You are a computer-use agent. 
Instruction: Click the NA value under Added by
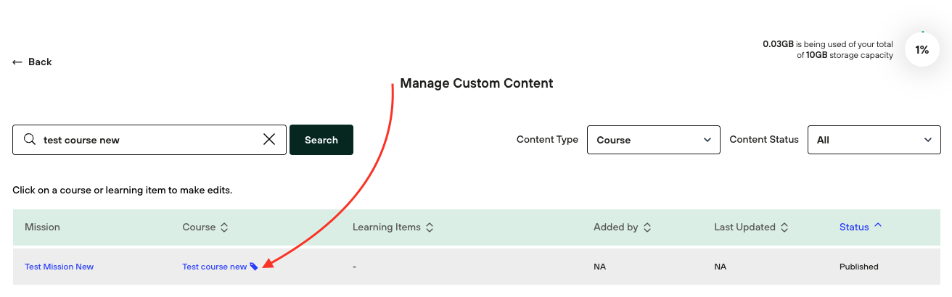click(599, 267)
